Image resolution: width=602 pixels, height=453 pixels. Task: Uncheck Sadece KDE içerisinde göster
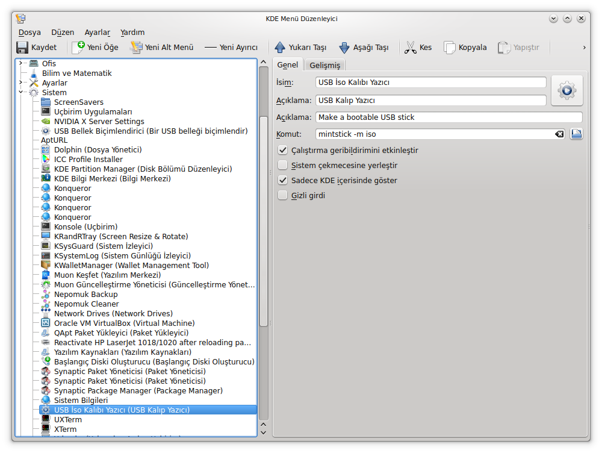[282, 180]
